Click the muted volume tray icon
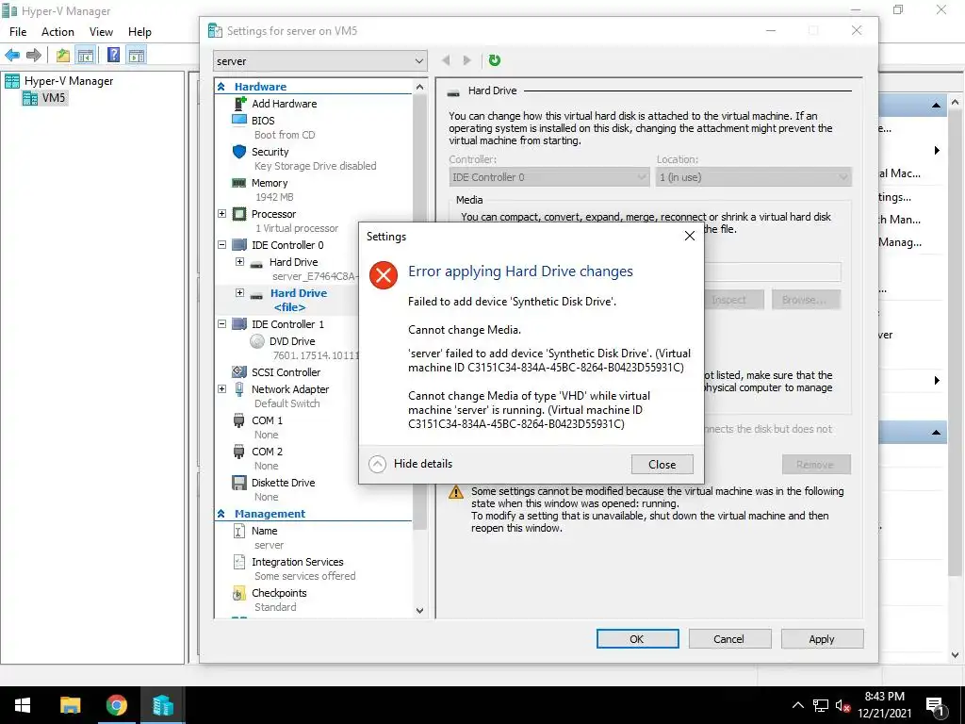The width and height of the screenshot is (965, 724). pyautogui.click(x=842, y=705)
